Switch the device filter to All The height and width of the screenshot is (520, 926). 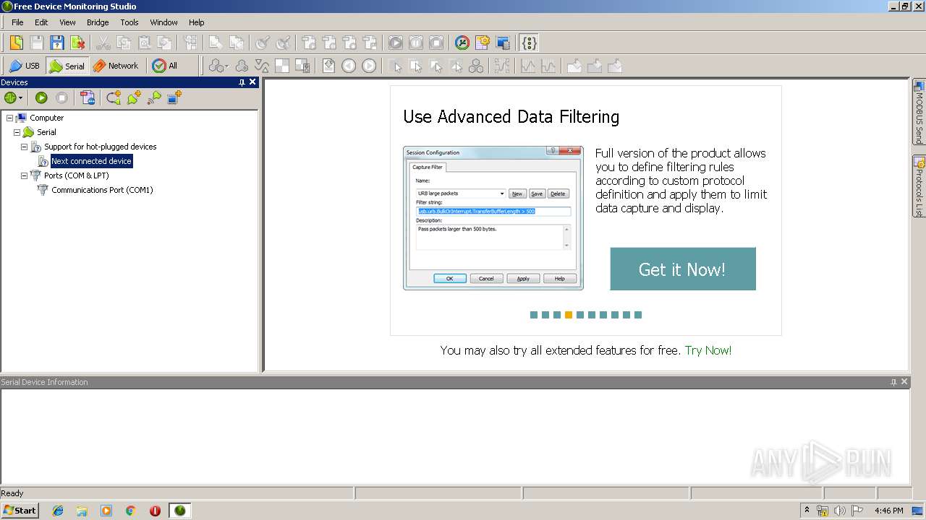(165, 66)
